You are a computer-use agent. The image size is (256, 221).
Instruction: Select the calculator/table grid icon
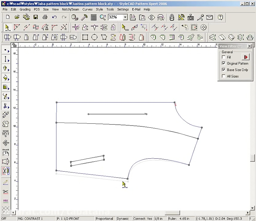coord(93,17)
